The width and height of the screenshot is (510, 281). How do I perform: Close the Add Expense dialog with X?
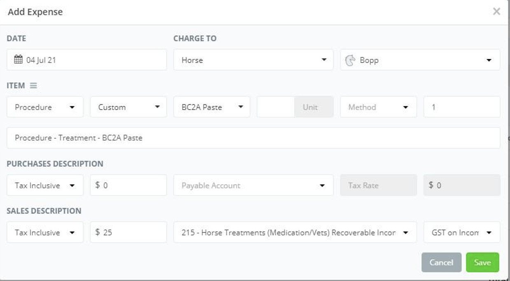tap(496, 12)
